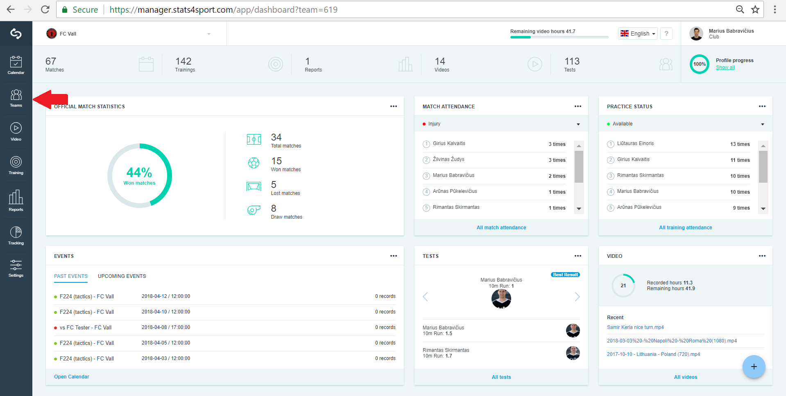Select the Past Events tab

71,276
